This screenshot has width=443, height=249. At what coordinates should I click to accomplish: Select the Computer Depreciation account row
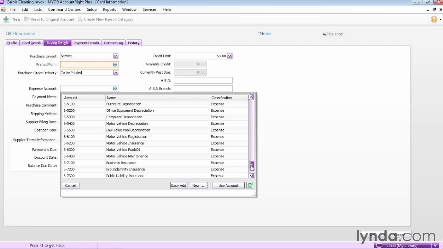click(155, 117)
